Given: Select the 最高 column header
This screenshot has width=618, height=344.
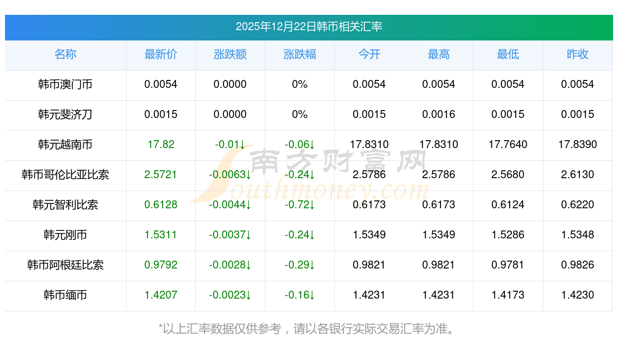Looking at the screenshot, I should pyautogui.click(x=439, y=54).
